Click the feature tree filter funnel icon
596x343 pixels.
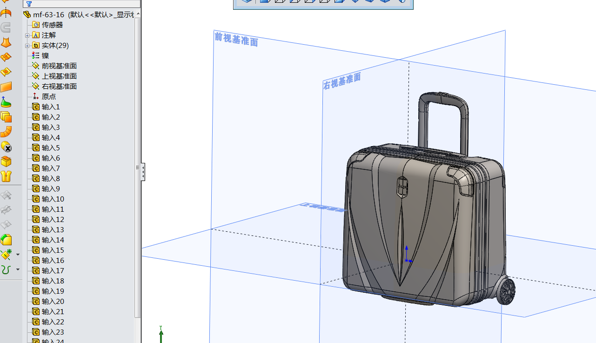click(29, 4)
